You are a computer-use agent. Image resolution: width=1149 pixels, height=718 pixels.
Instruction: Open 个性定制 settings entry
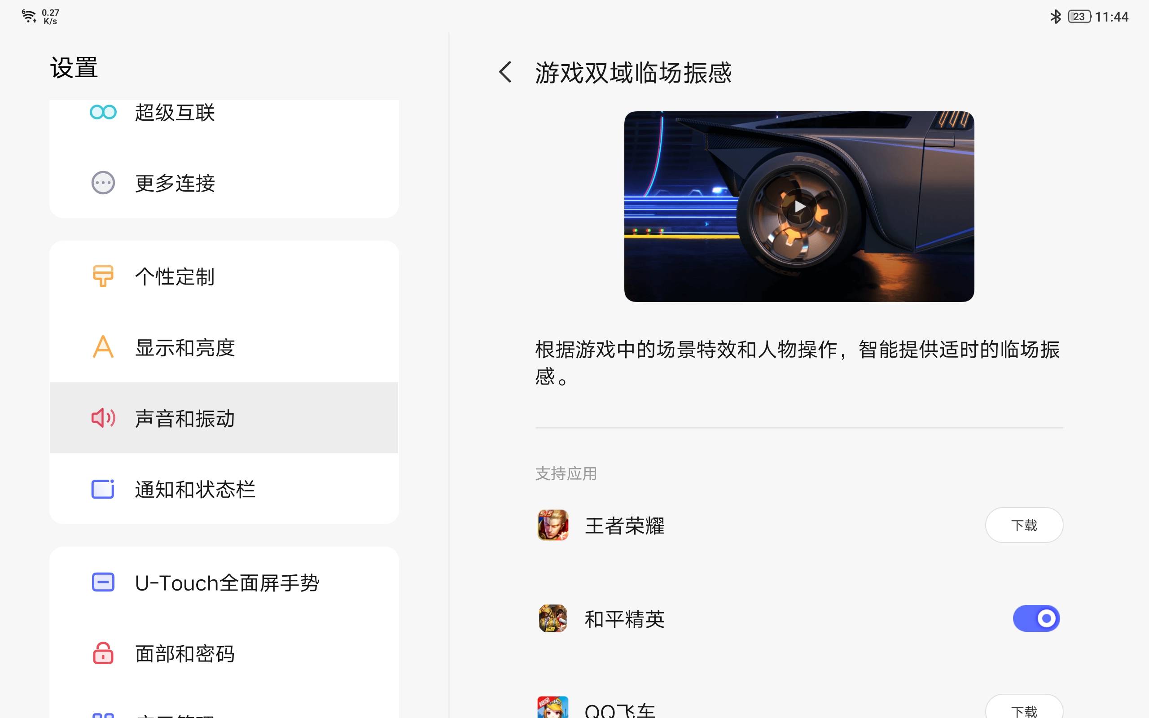click(x=175, y=276)
